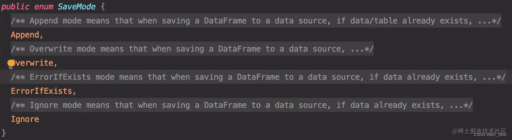Place cursor on the enum keyword

tap(44, 7)
